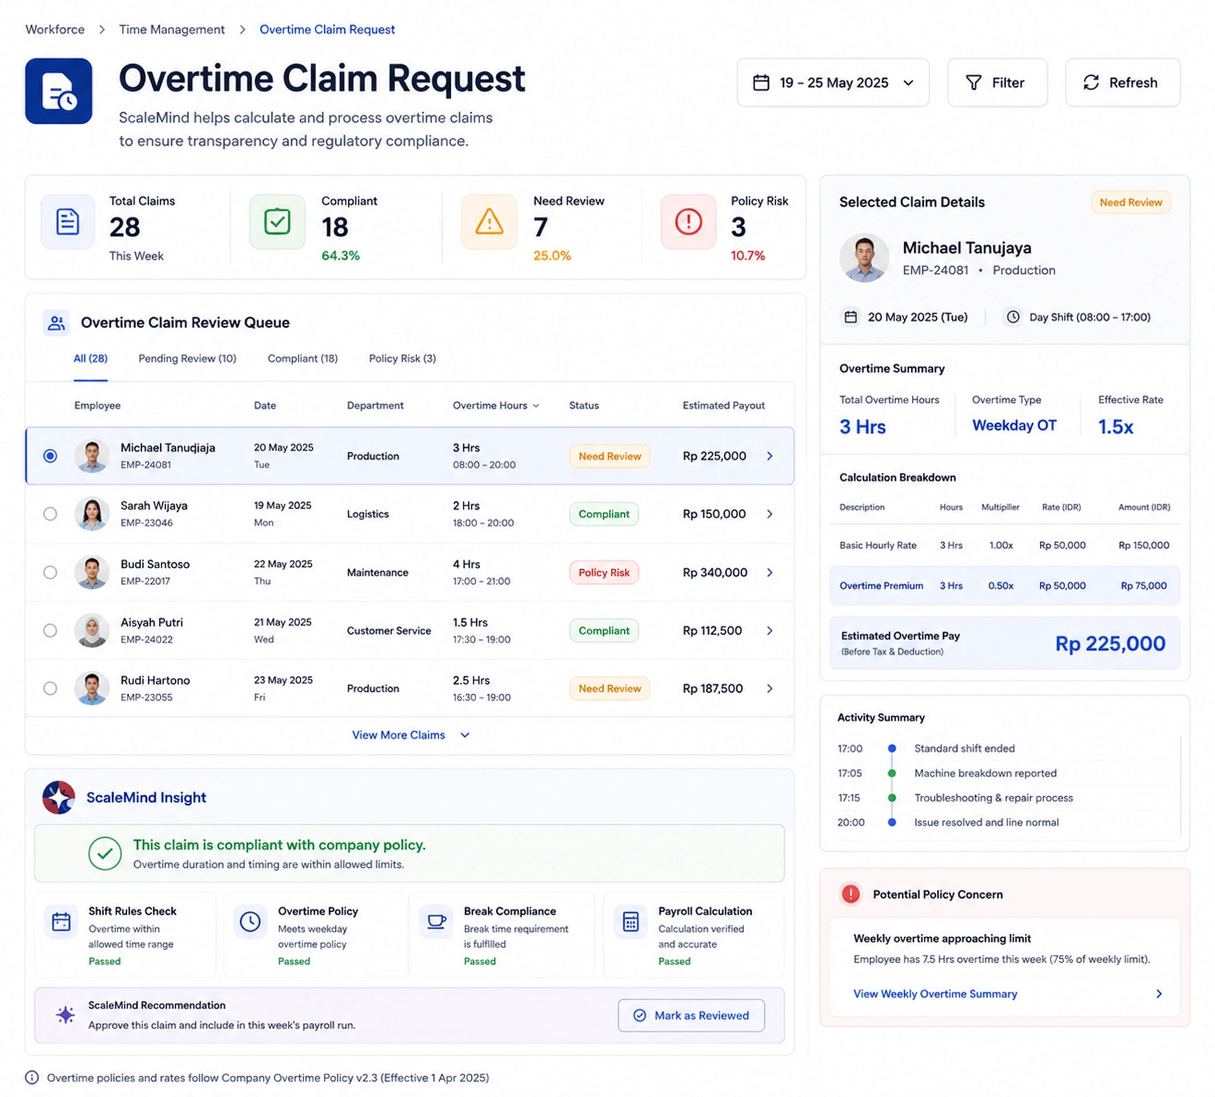Image resolution: width=1215 pixels, height=1097 pixels.
Task: Click the Compliant checkmark card icon
Action: point(277,222)
